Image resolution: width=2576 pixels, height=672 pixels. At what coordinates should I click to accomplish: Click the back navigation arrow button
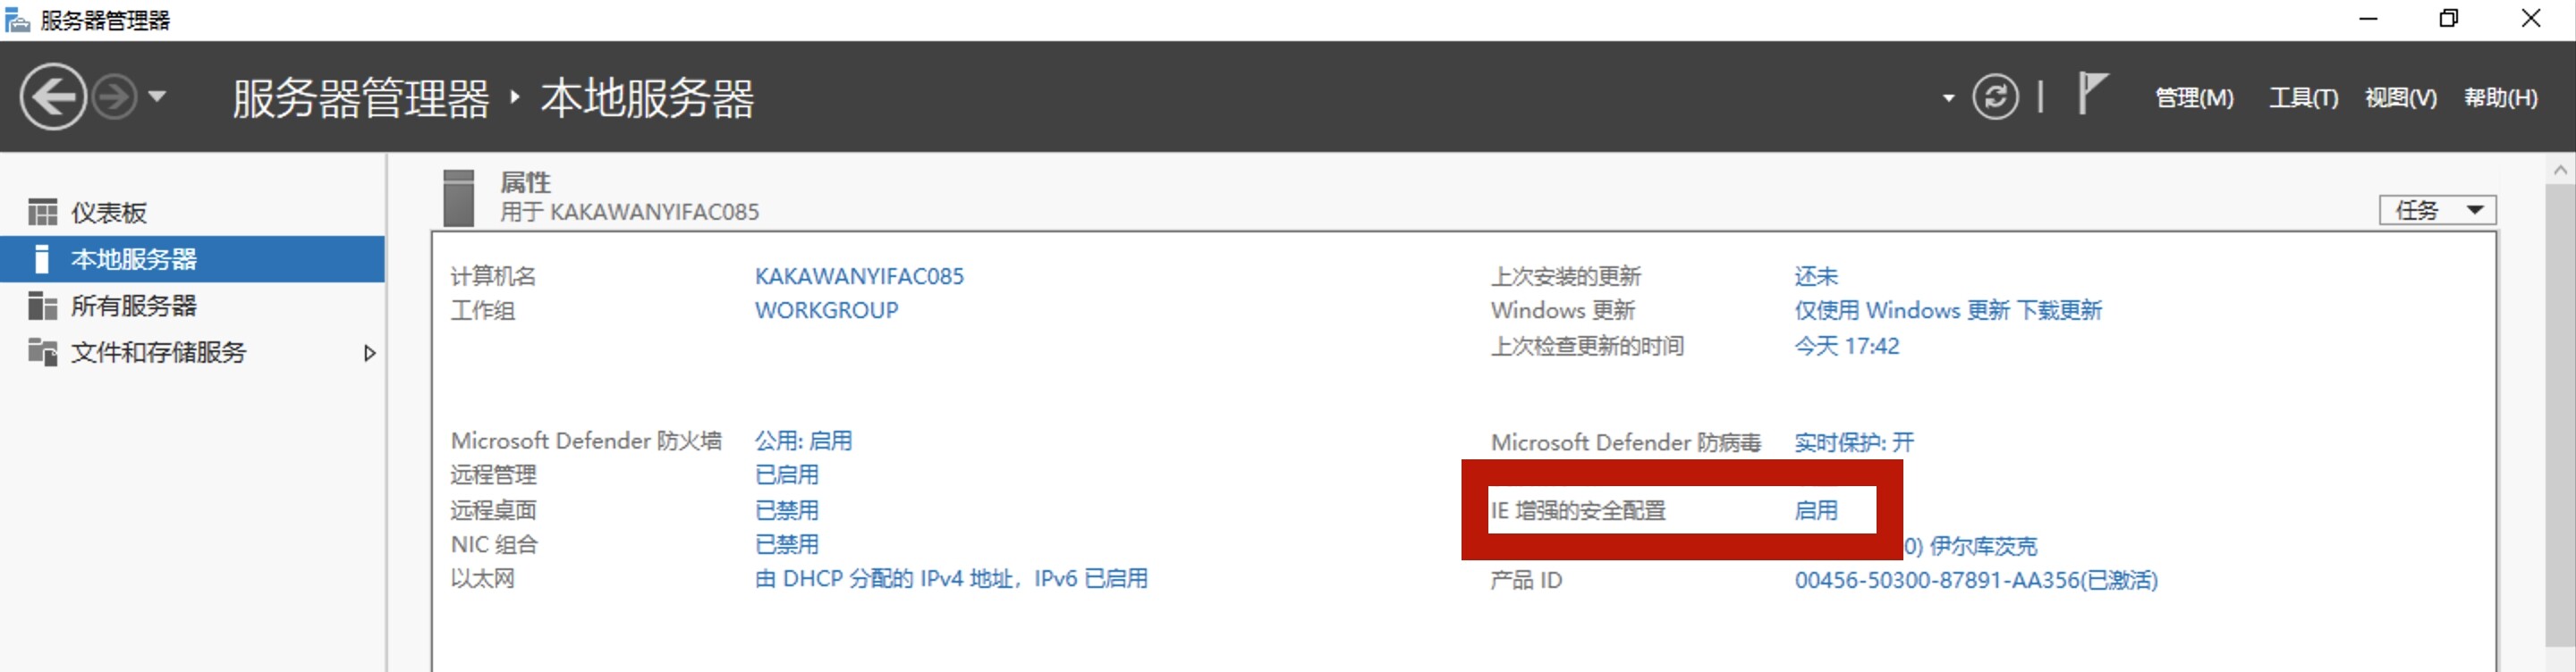[x=53, y=97]
